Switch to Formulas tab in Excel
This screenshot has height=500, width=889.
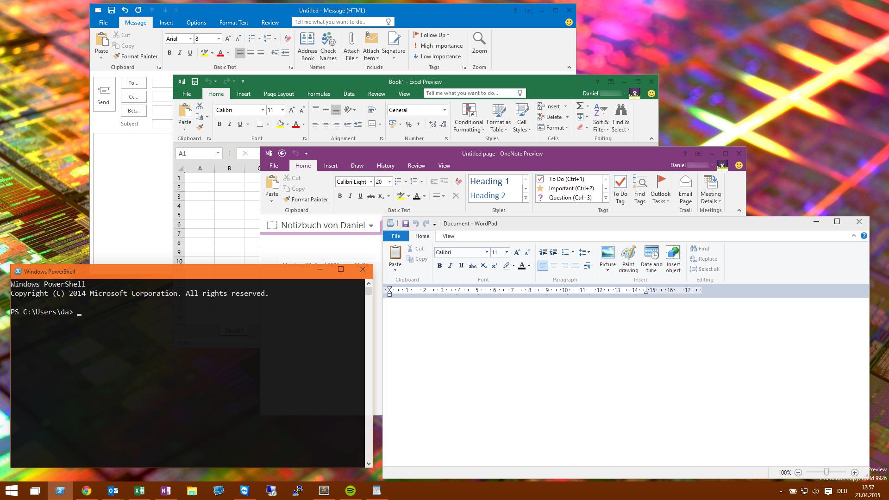(x=319, y=94)
